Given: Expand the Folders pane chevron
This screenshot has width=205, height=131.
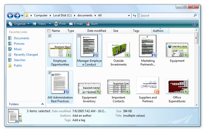Looking at the screenshot, I should pyautogui.click(x=42, y=104).
